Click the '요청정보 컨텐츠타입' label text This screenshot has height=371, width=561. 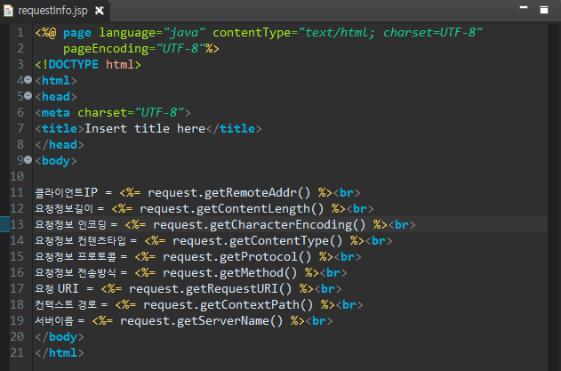(81, 240)
